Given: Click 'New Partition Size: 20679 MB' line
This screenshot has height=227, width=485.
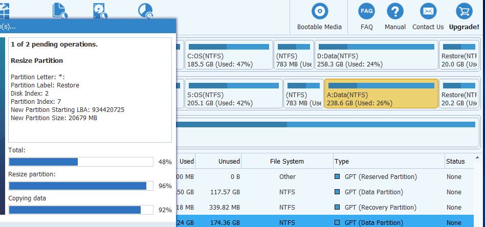Looking at the screenshot, I should [54, 118].
